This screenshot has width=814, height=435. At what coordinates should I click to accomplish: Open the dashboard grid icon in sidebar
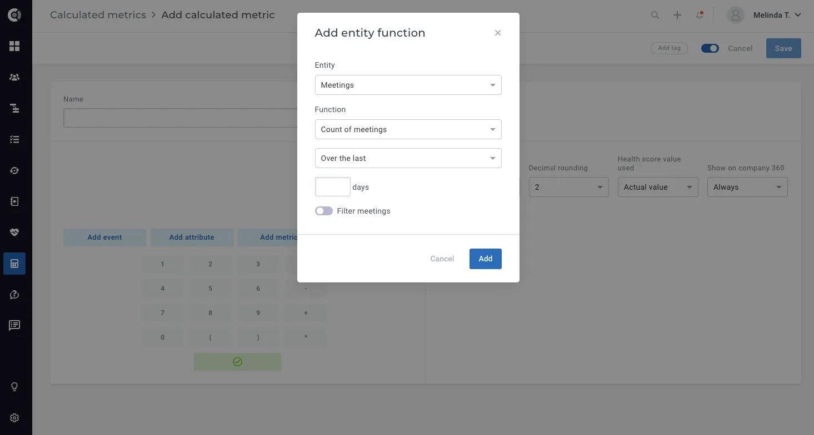(14, 46)
